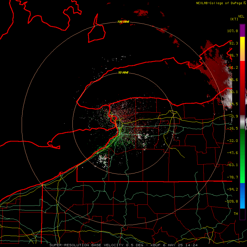Viewport: 247px width, 247px height.
Task: Click the VEL label above the color scale
Action: [x=241, y=16]
